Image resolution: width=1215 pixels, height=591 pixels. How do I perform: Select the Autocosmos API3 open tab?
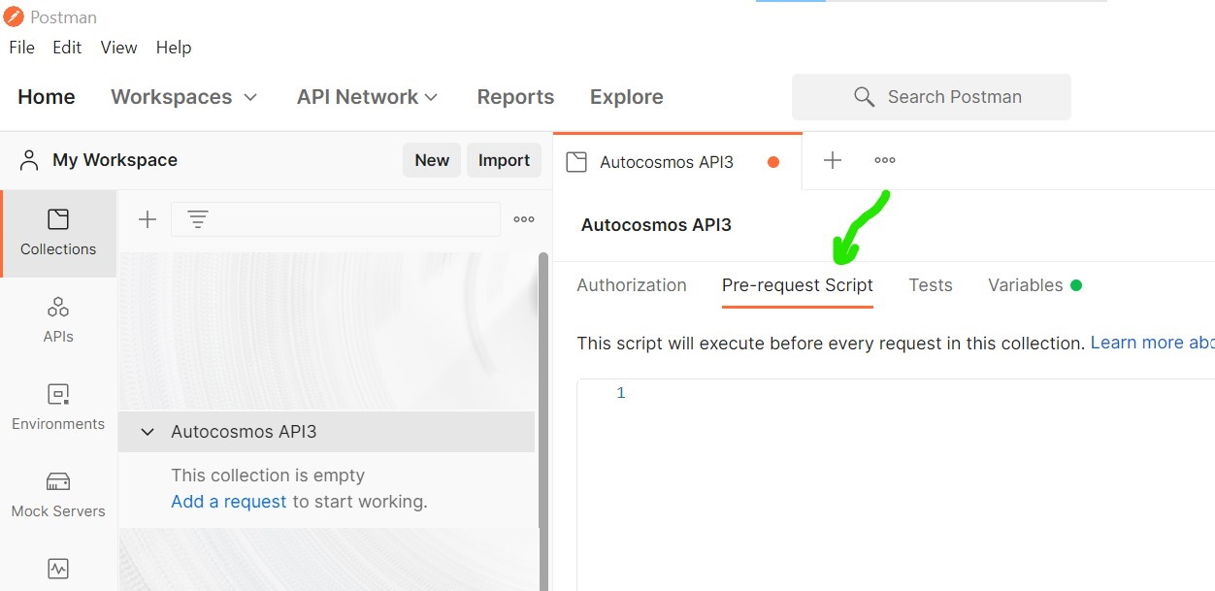677,162
